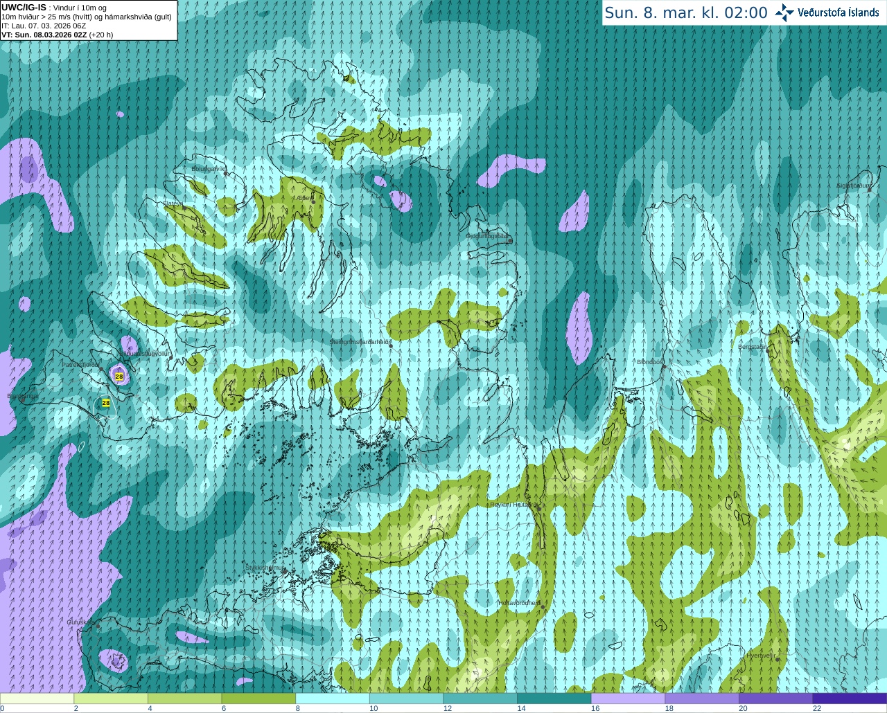This screenshot has height=713, width=887.
Task: Click the 'UWC/IG-IS' model title text
Action: (x=24, y=7)
